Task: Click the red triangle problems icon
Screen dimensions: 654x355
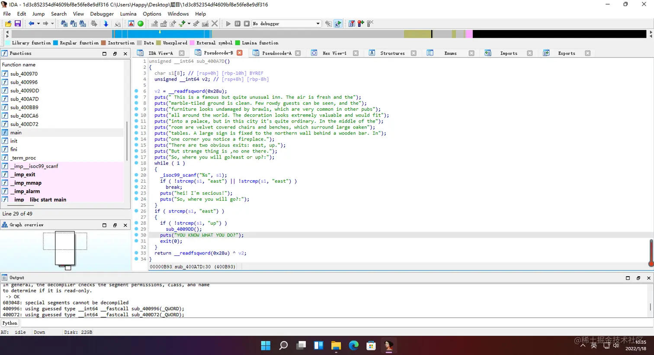Action: 131,24
